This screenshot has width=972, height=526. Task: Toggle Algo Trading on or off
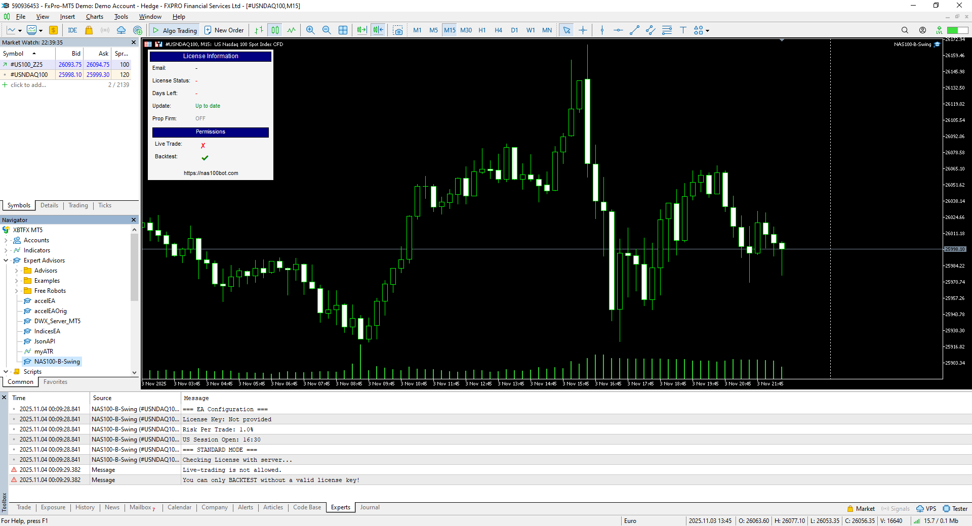tap(175, 30)
